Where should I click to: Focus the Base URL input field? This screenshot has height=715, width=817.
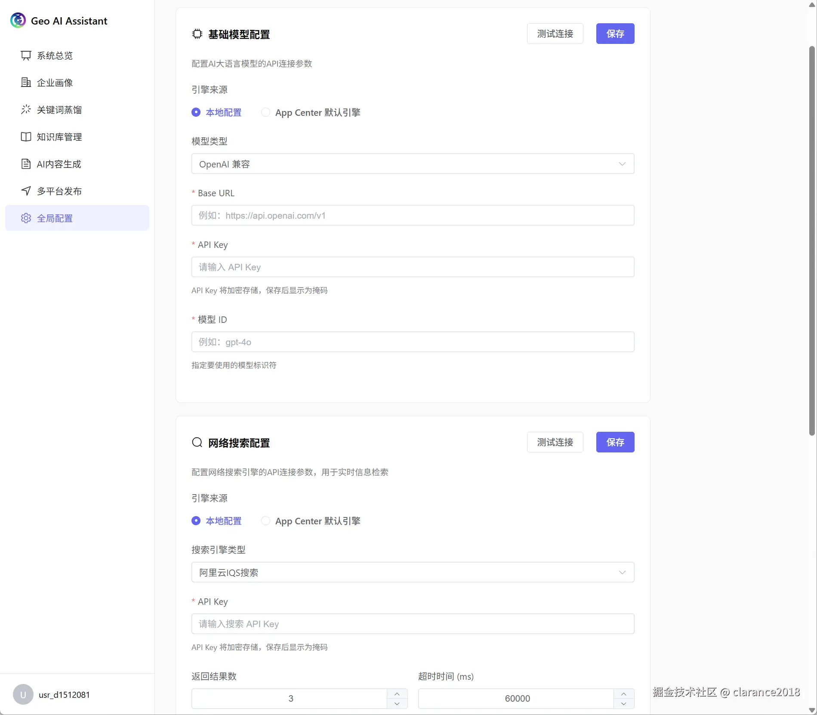[x=413, y=215]
